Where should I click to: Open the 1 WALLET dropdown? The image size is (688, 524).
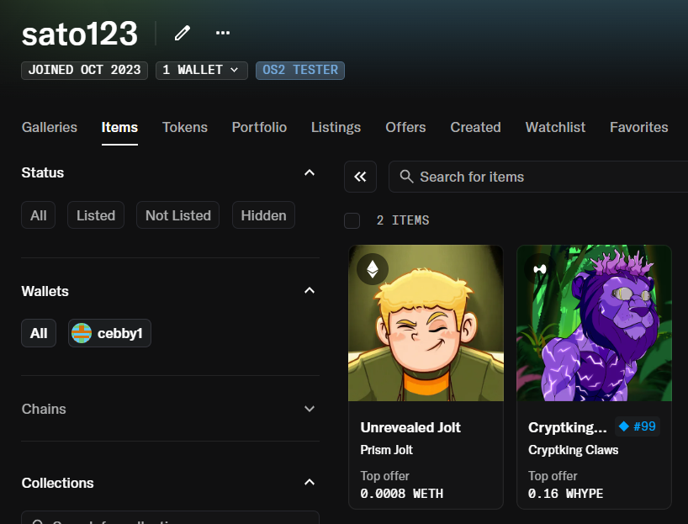click(x=202, y=70)
